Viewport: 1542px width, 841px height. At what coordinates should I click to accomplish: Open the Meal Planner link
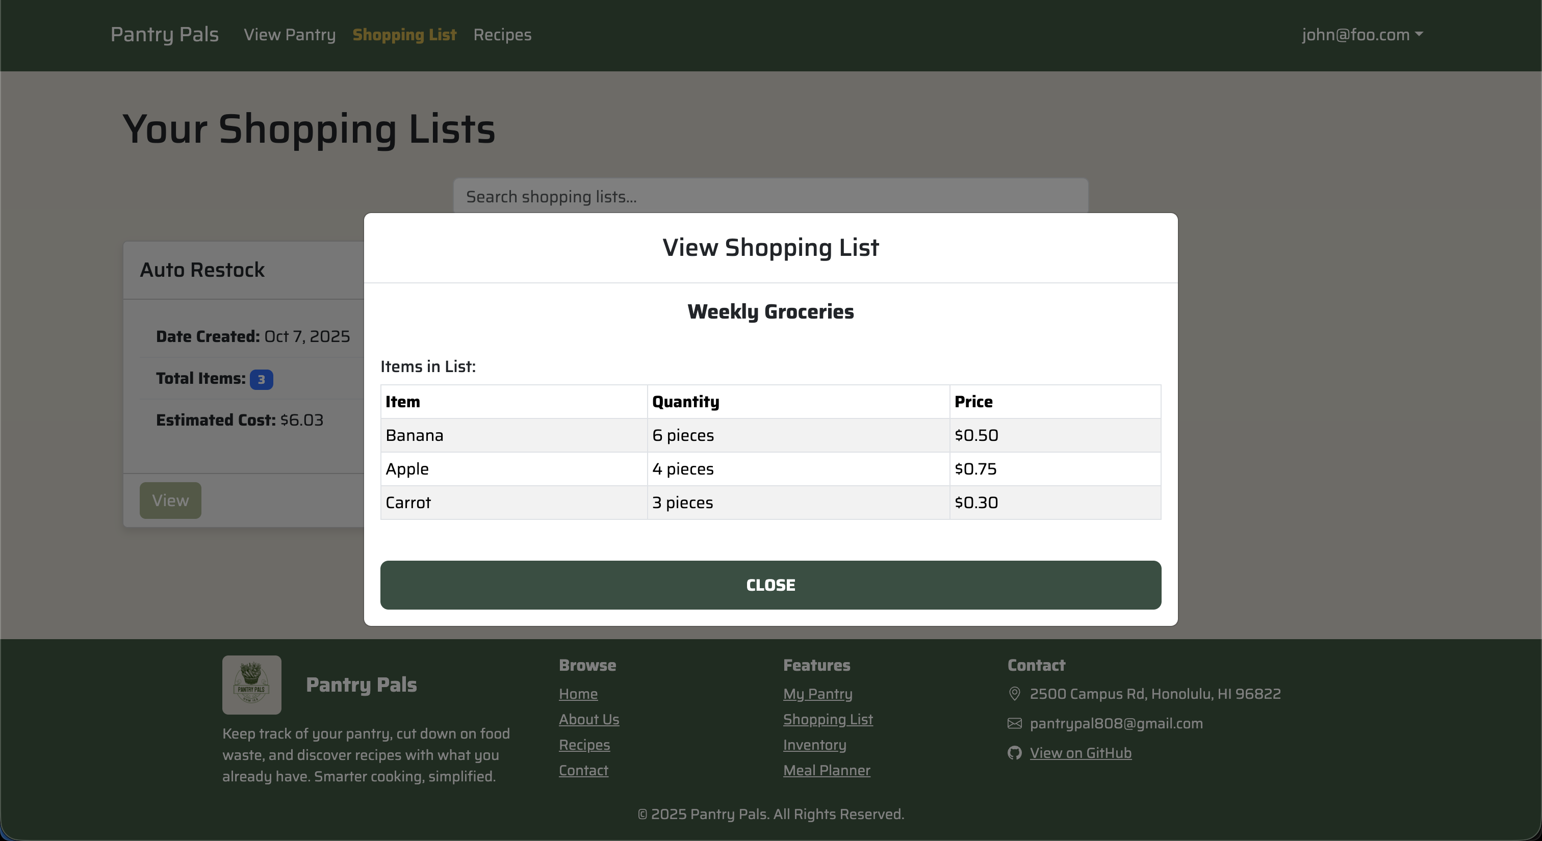827,771
